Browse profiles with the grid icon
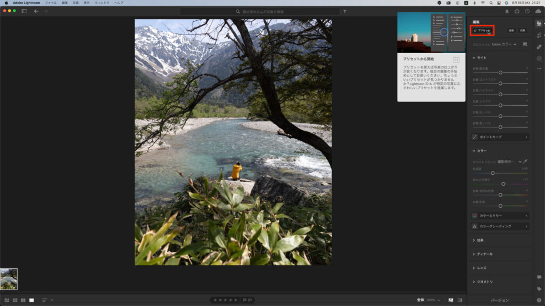 [x=525, y=44]
